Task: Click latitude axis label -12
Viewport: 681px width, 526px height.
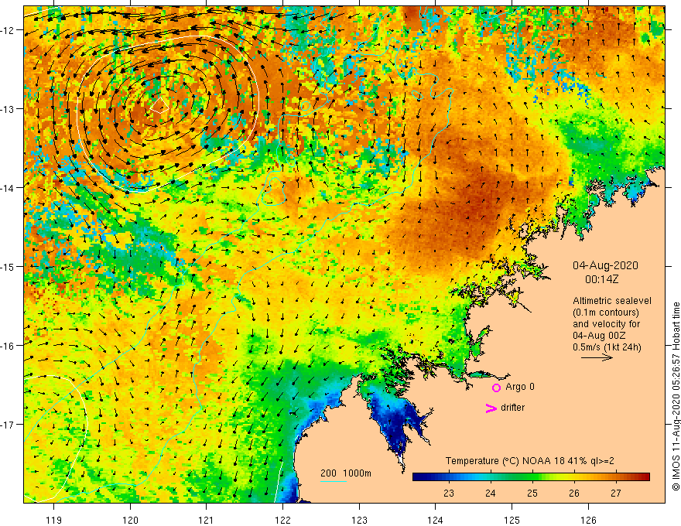Action: [9, 30]
